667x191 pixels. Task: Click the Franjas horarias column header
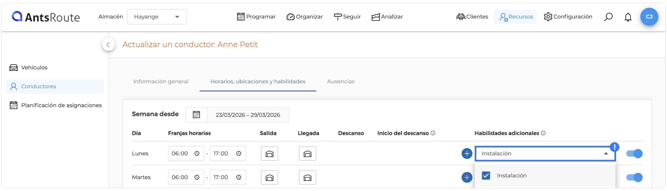(x=189, y=133)
